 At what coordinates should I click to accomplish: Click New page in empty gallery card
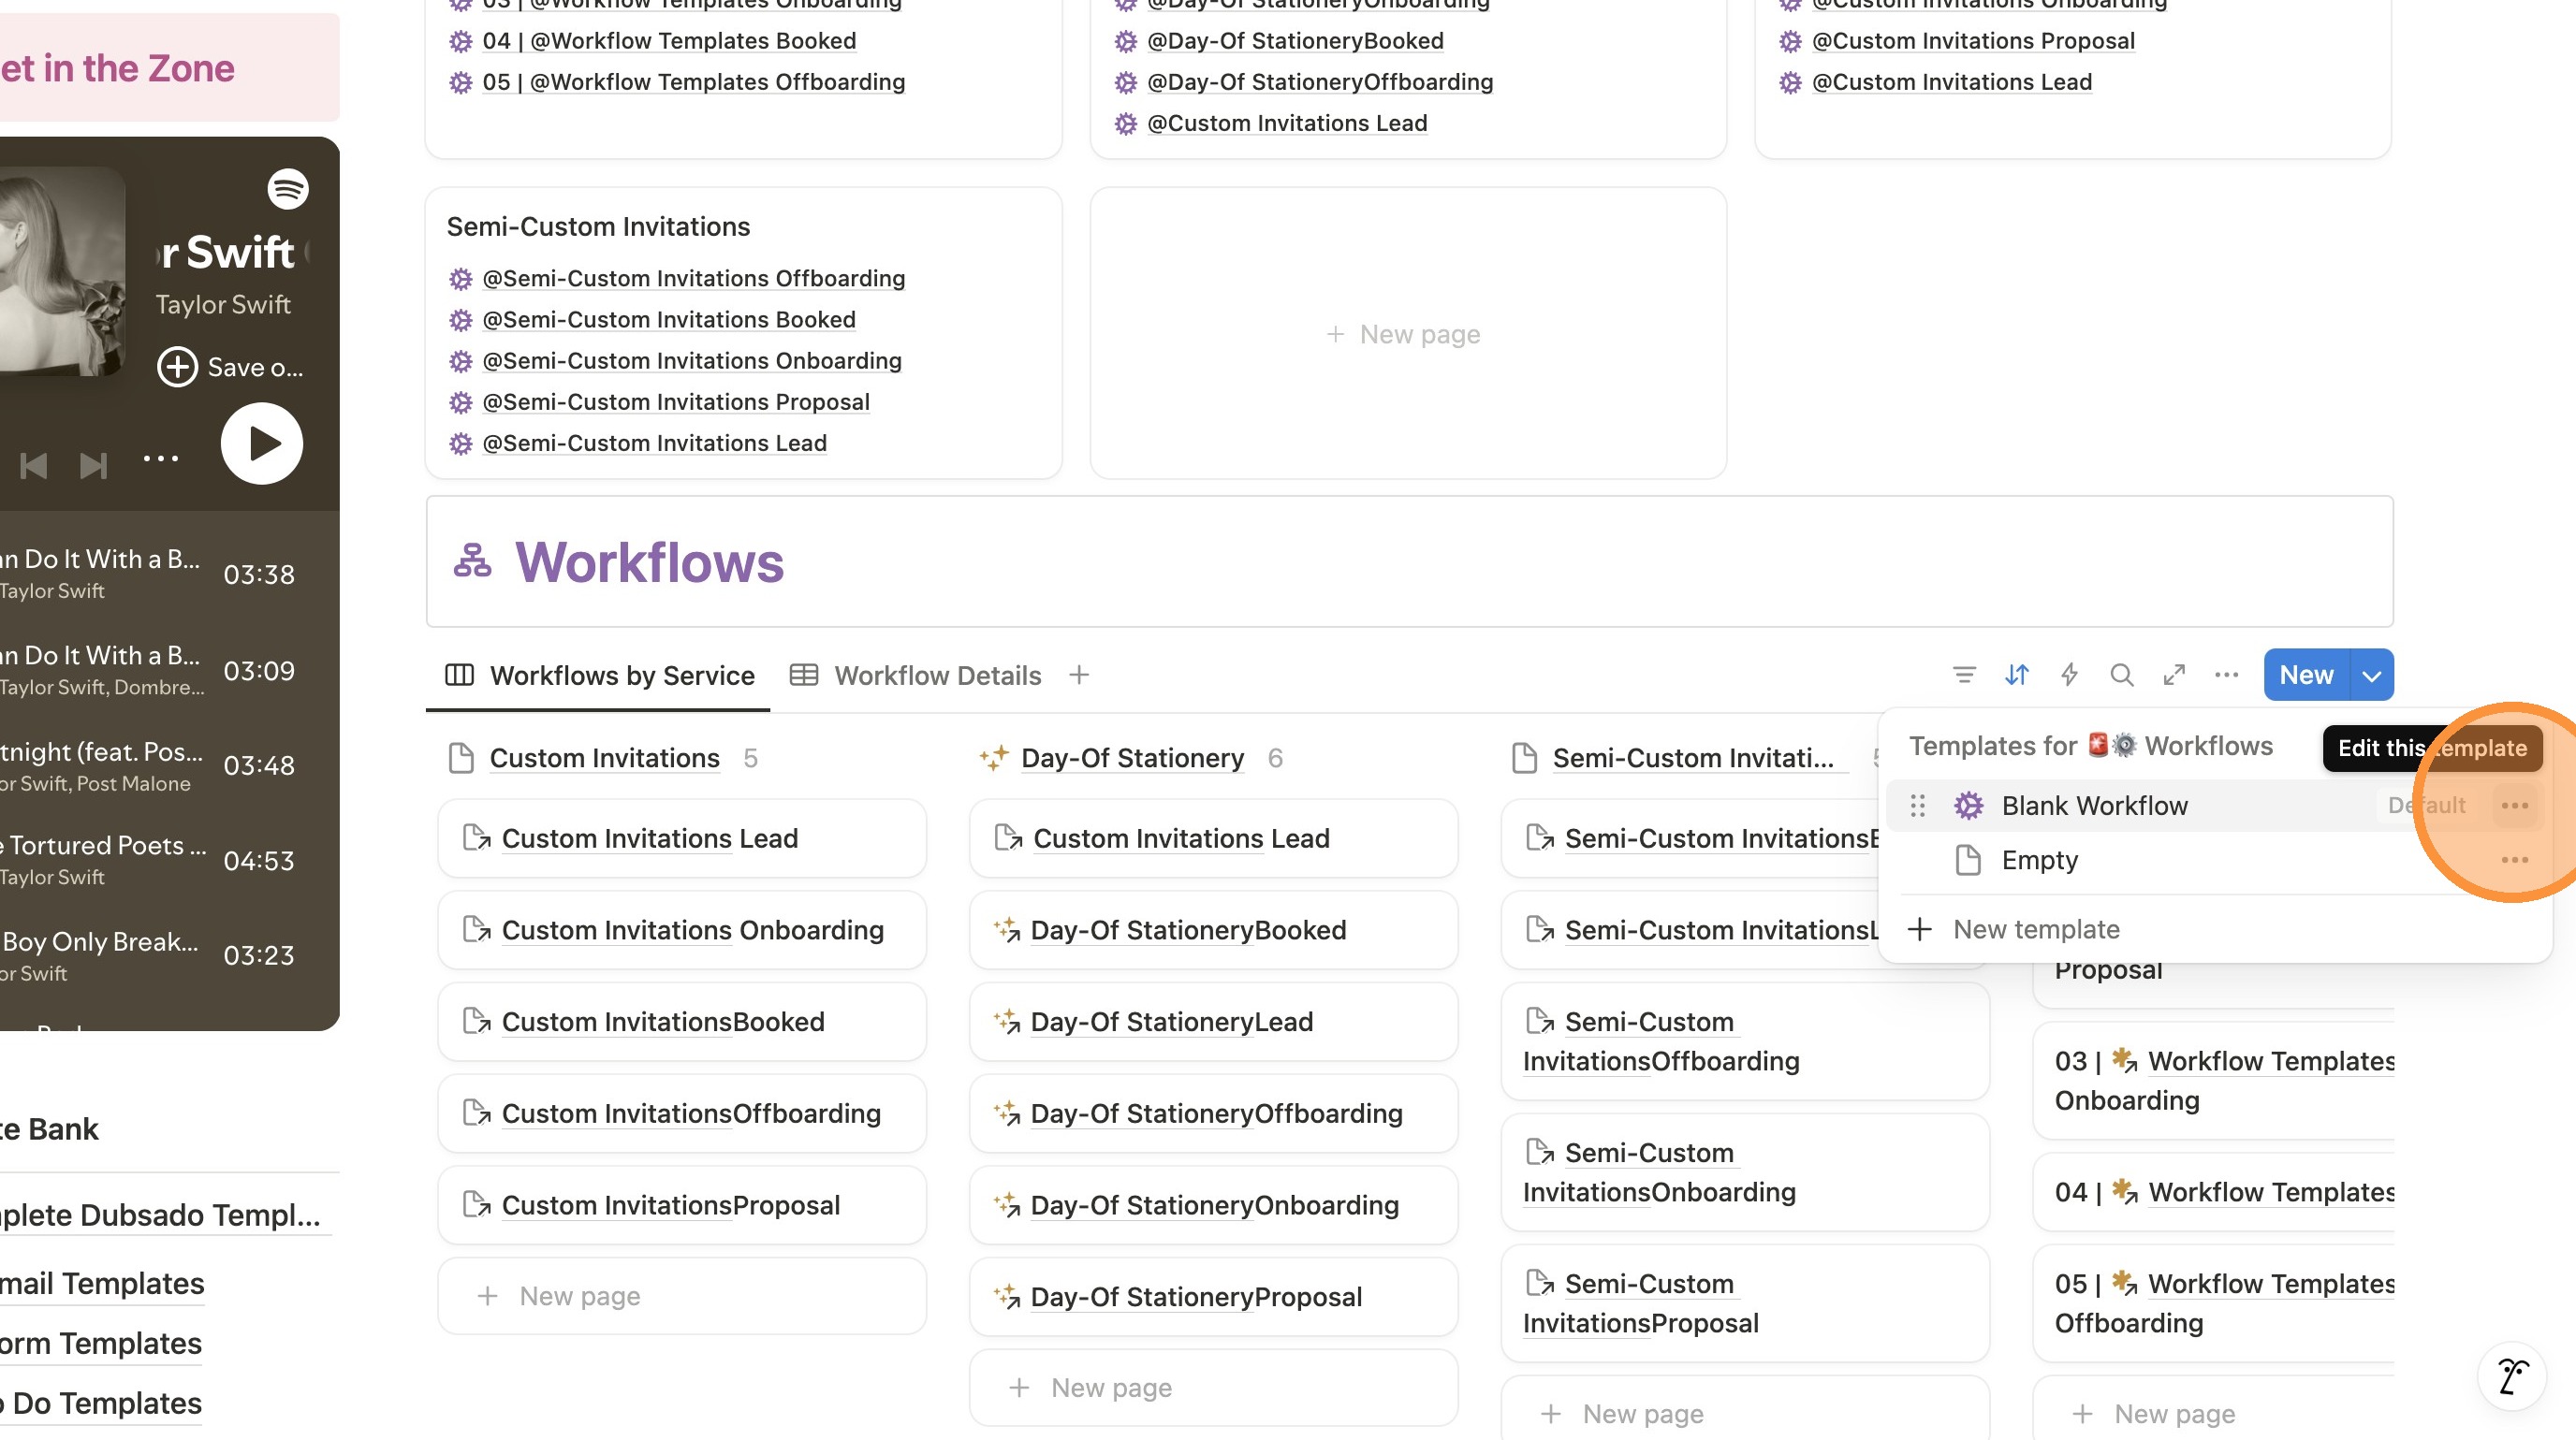[x=1408, y=334]
